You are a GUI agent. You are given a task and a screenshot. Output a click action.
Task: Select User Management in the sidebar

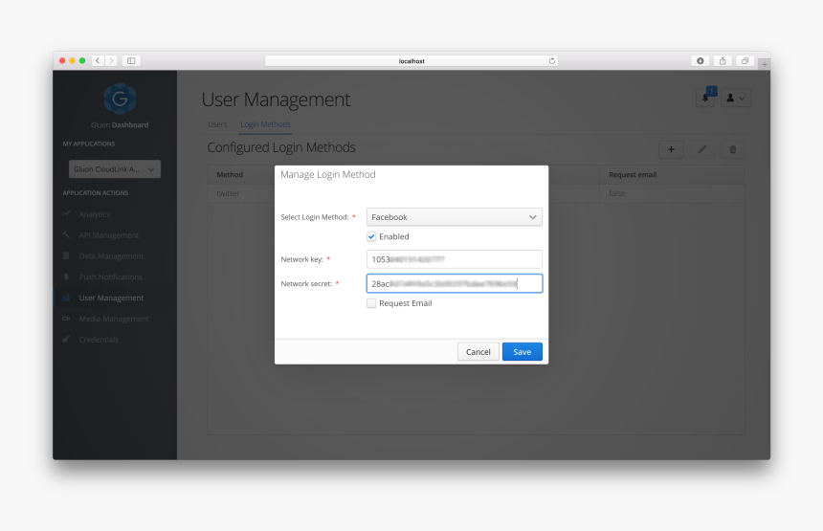point(111,299)
